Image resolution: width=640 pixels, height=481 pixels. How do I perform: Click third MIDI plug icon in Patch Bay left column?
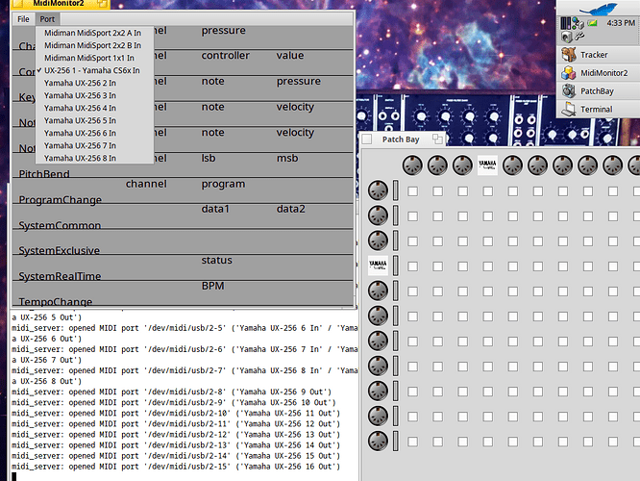378,240
